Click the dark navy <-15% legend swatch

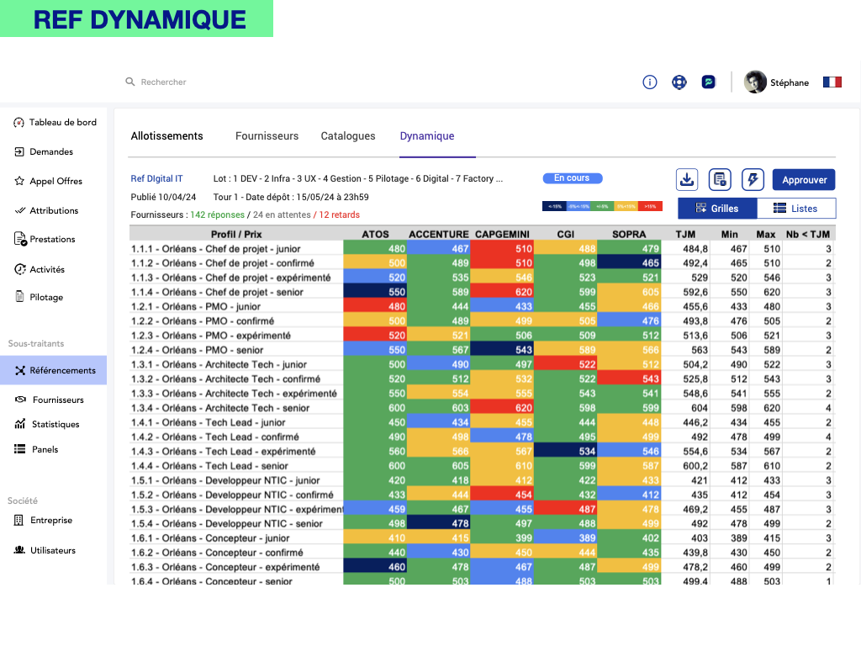tap(554, 207)
